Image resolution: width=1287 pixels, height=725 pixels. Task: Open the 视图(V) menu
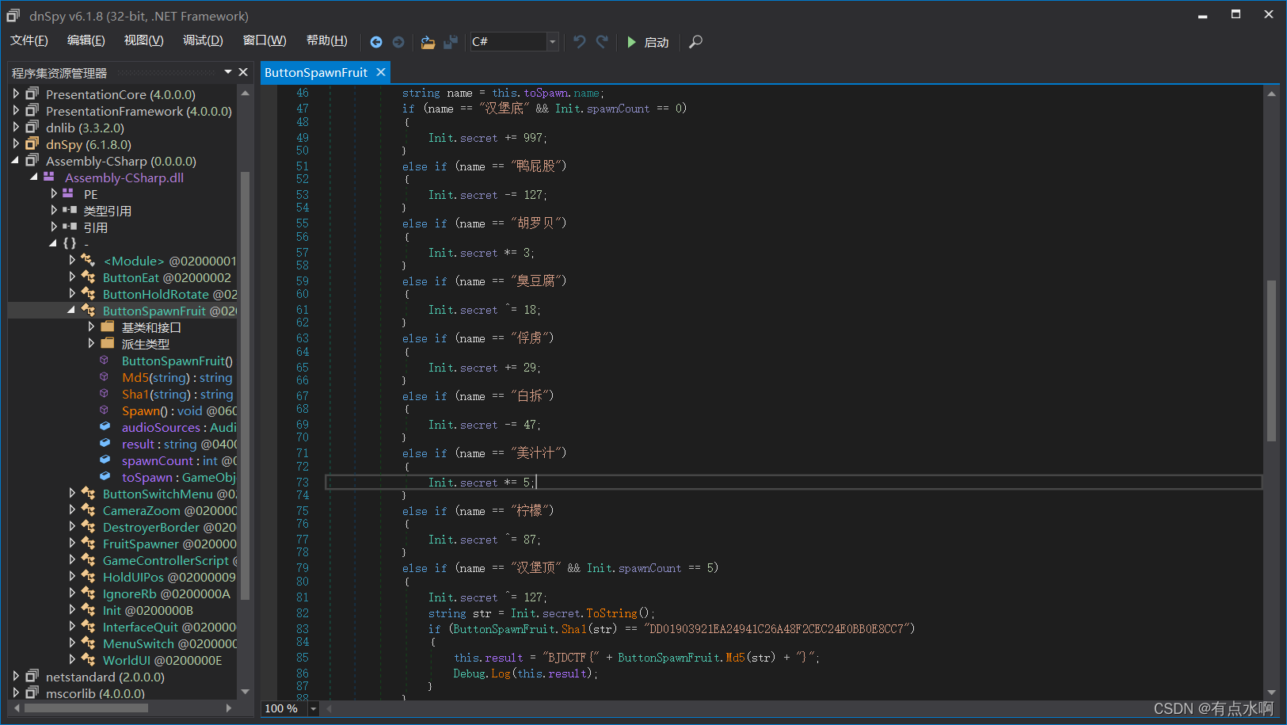tap(143, 40)
